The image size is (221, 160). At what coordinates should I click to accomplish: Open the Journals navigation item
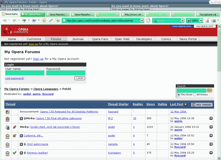click(x=78, y=39)
